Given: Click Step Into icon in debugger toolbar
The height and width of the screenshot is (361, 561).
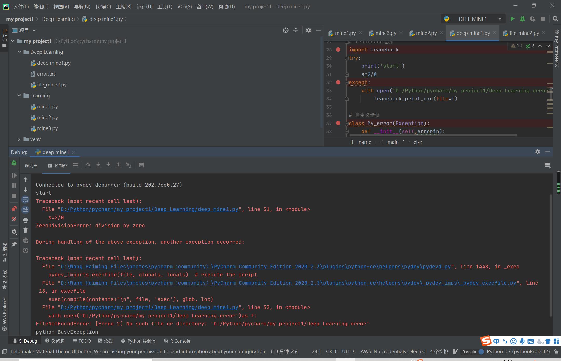Looking at the screenshot, I should (x=98, y=165).
